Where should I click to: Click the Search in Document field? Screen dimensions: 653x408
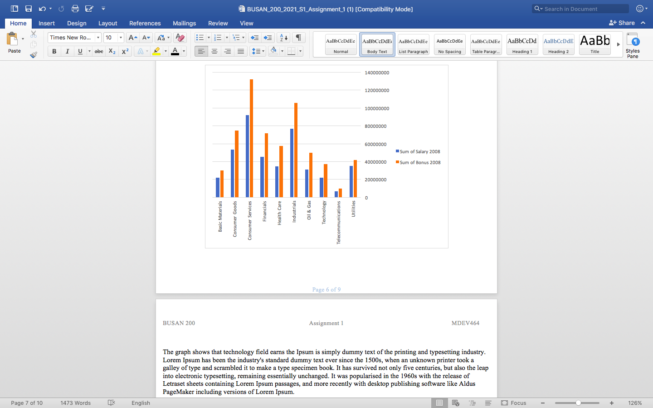click(x=584, y=9)
